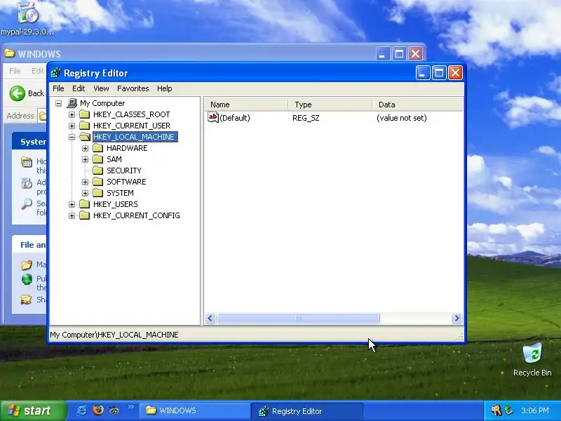Sort values by the Name column header

tap(247, 105)
